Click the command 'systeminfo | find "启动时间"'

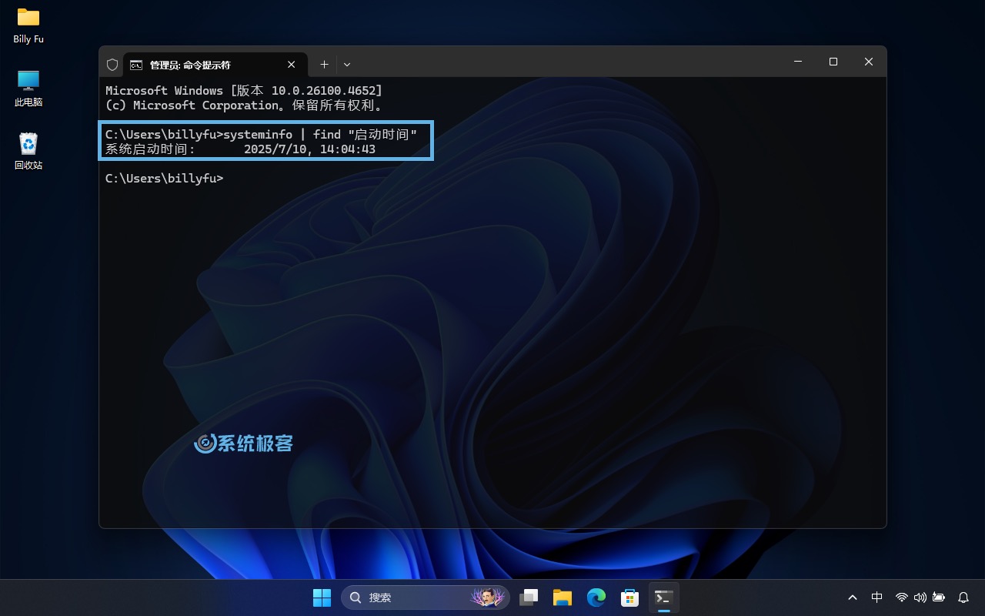coord(320,135)
